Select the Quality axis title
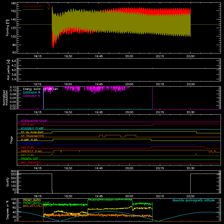This screenshot has width=224, height=224. pos(8,182)
